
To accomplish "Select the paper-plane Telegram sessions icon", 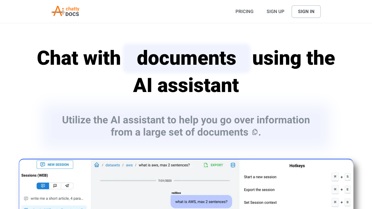I will [x=67, y=186].
